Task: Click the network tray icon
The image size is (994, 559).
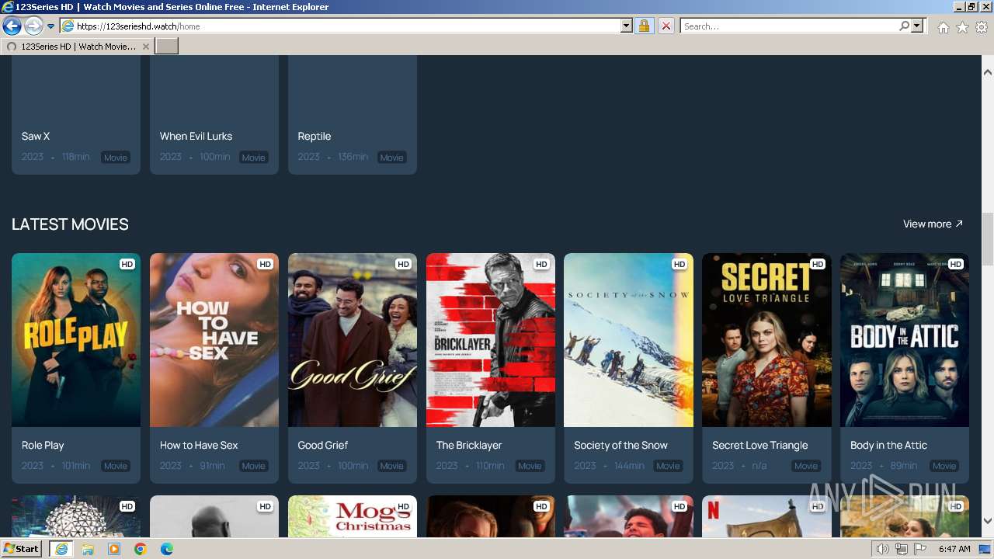Action: (x=902, y=549)
